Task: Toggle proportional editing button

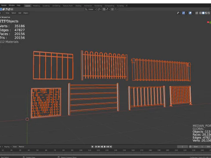Action: tap(113, 9)
